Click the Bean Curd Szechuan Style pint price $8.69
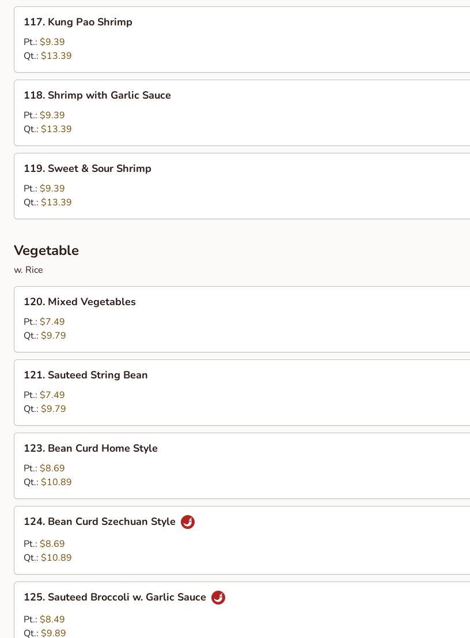 click(x=52, y=544)
